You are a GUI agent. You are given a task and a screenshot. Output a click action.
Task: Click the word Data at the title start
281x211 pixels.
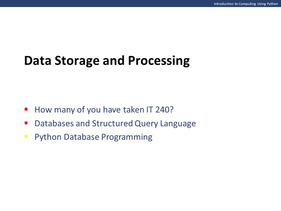pos(38,60)
